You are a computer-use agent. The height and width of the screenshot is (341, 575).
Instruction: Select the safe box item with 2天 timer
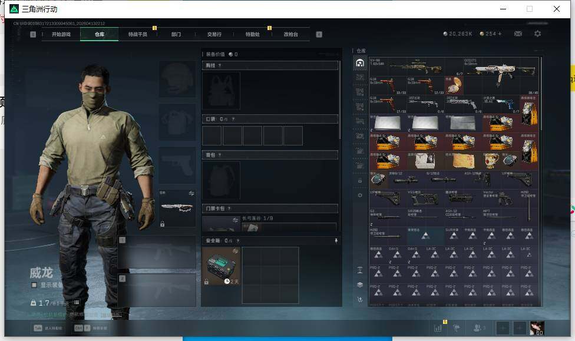tap(221, 266)
